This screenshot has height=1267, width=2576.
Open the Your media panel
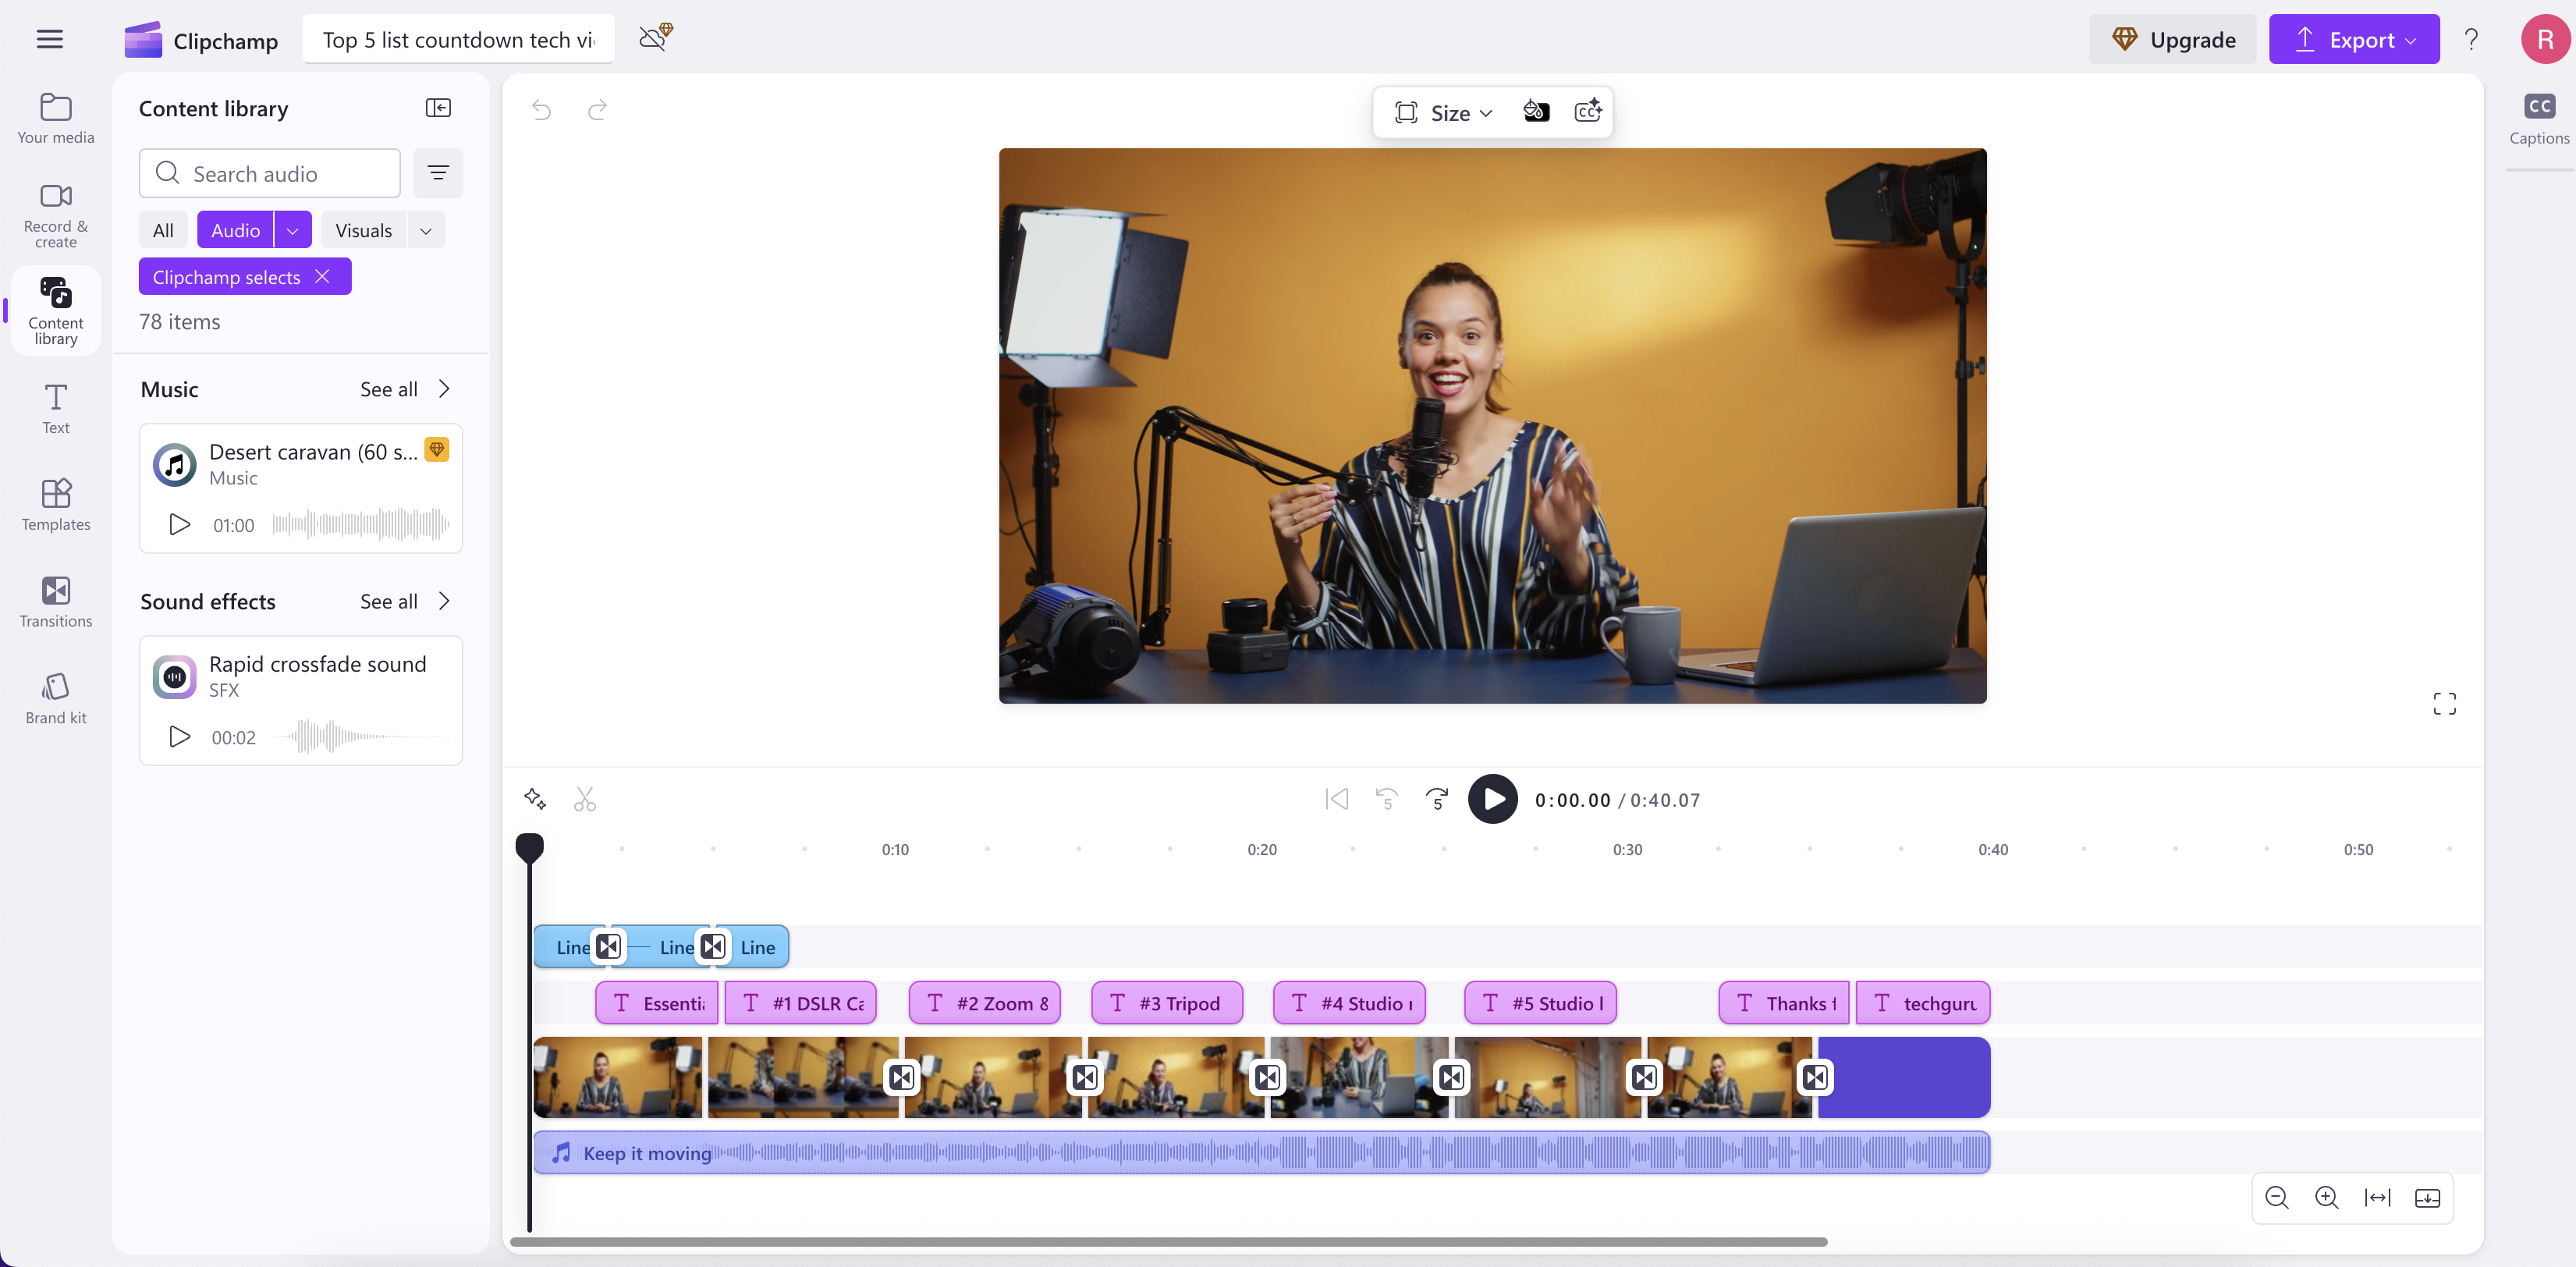pyautogui.click(x=55, y=116)
